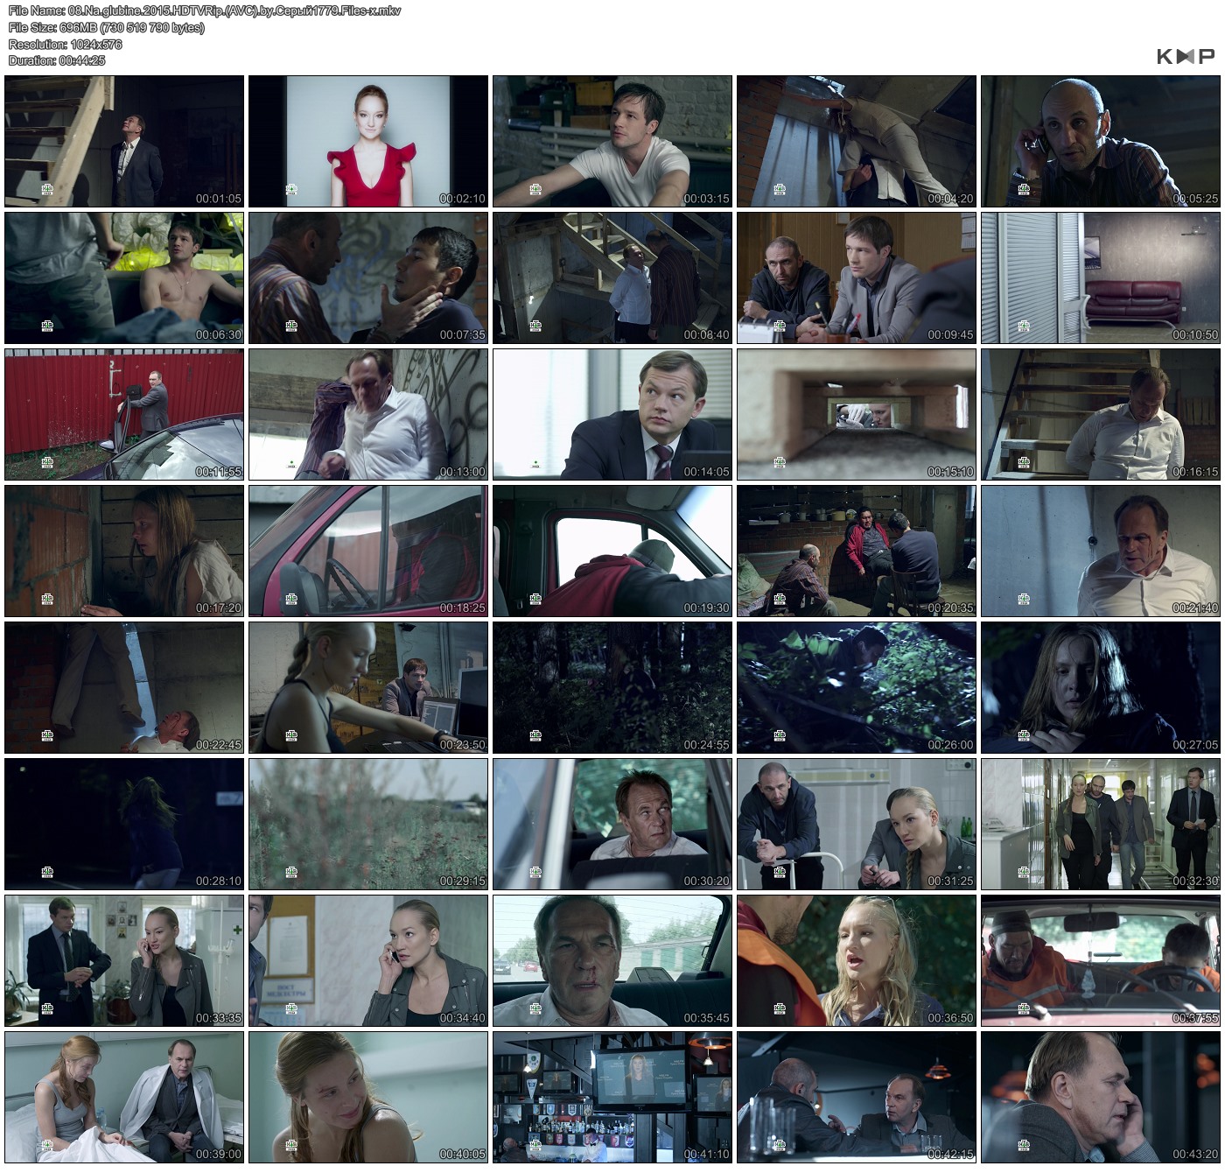
Task: Select the 00:29:15 grassy field thumbnail
Action: coord(368,824)
